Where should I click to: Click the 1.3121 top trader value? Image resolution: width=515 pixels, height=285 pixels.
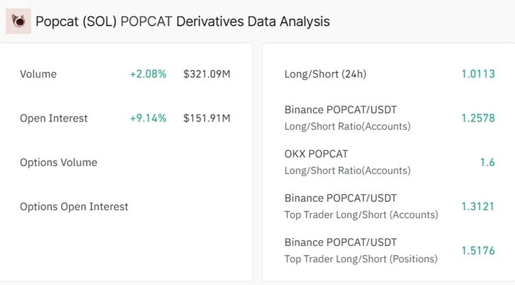[478, 207]
